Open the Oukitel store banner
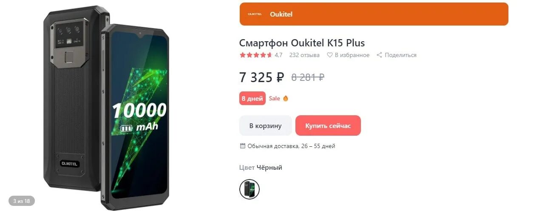This screenshot has width=539, height=211. pyautogui.click(x=374, y=14)
